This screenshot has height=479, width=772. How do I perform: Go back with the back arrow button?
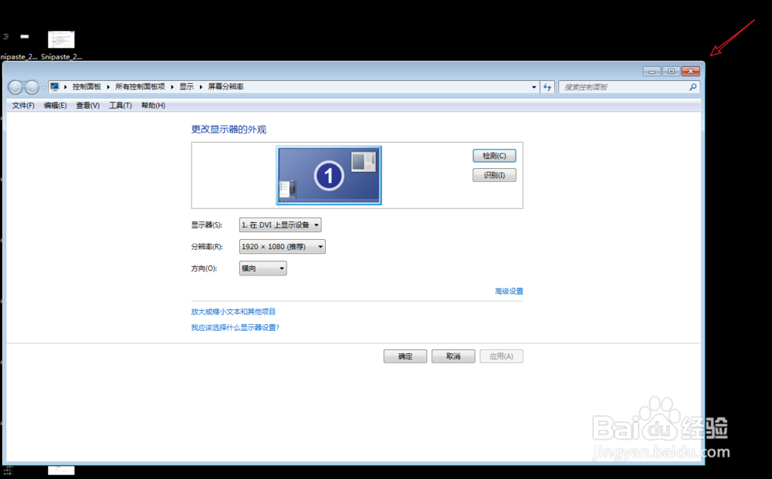pyautogui.click(x=15, y=87)
